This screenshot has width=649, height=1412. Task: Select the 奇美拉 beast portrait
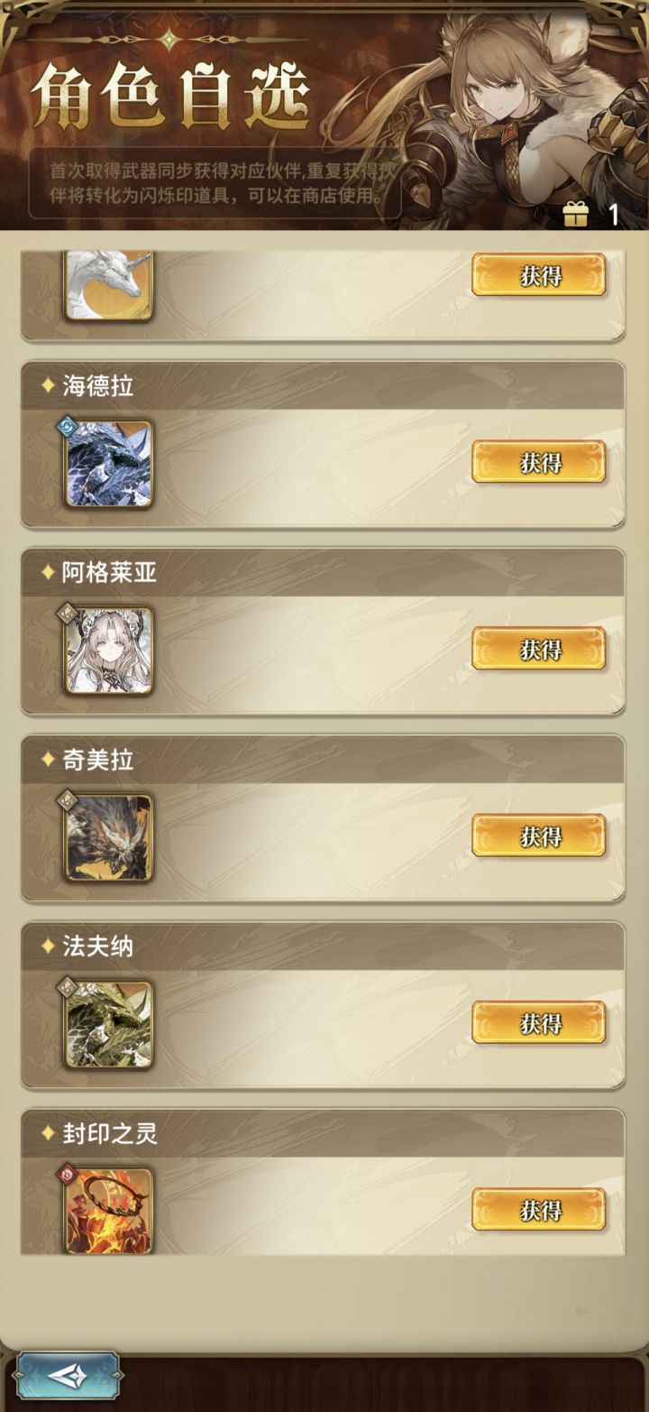(108, 837)
